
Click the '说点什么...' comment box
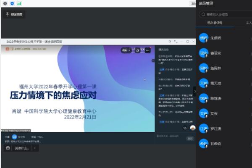pyautogui.click(x=22, y=148)
